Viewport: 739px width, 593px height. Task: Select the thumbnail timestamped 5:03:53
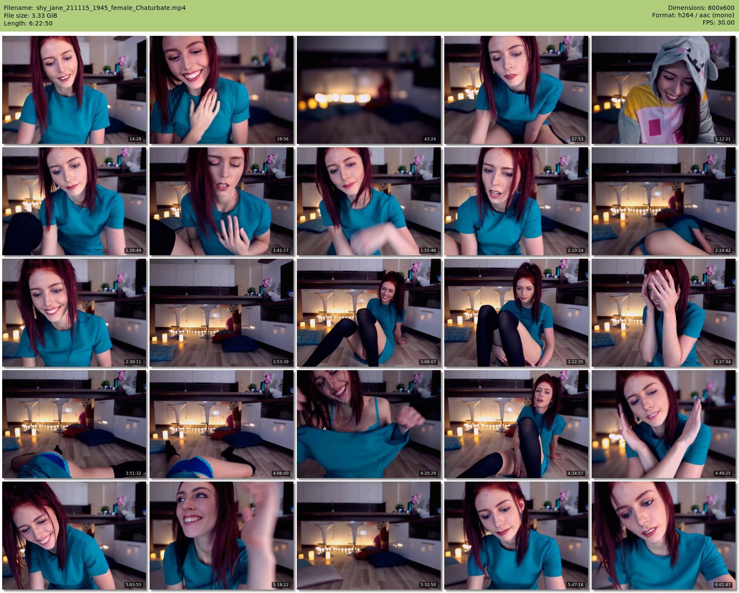tap(74, 536)
